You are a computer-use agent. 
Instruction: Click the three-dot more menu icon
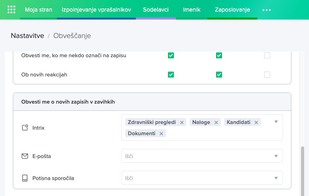(267, 10)
